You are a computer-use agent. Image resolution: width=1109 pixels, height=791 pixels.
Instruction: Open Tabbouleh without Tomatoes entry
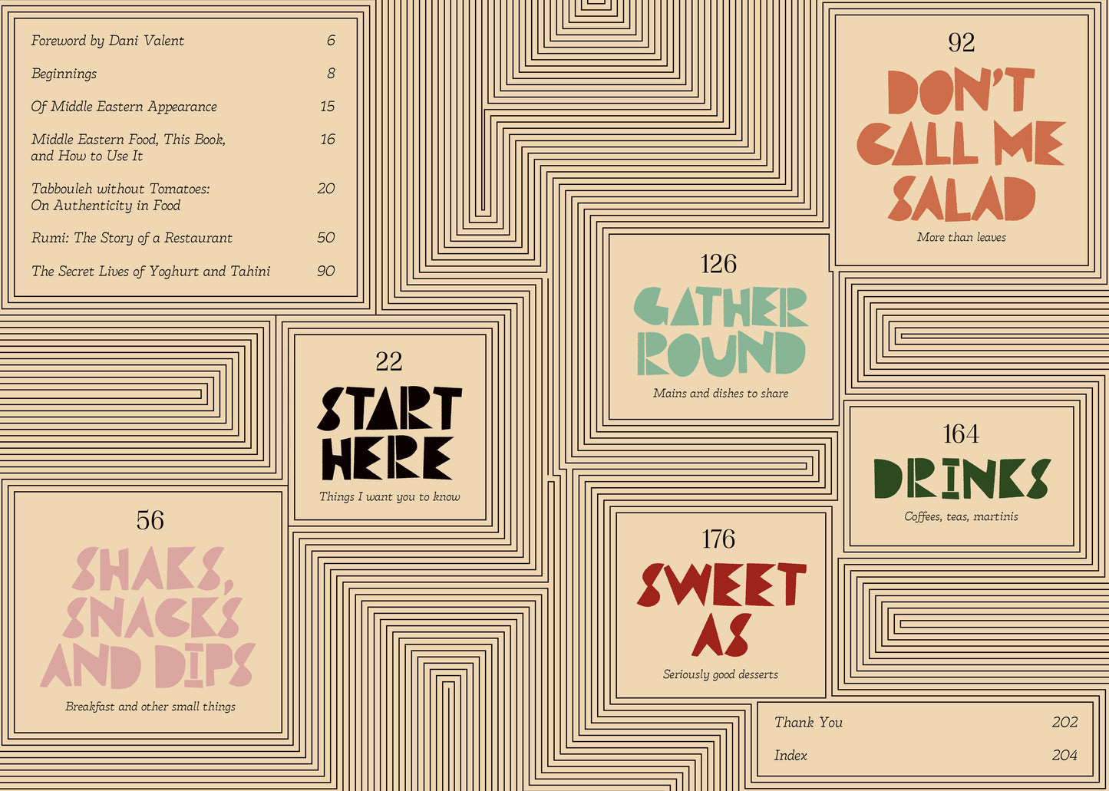coord(183,196)
